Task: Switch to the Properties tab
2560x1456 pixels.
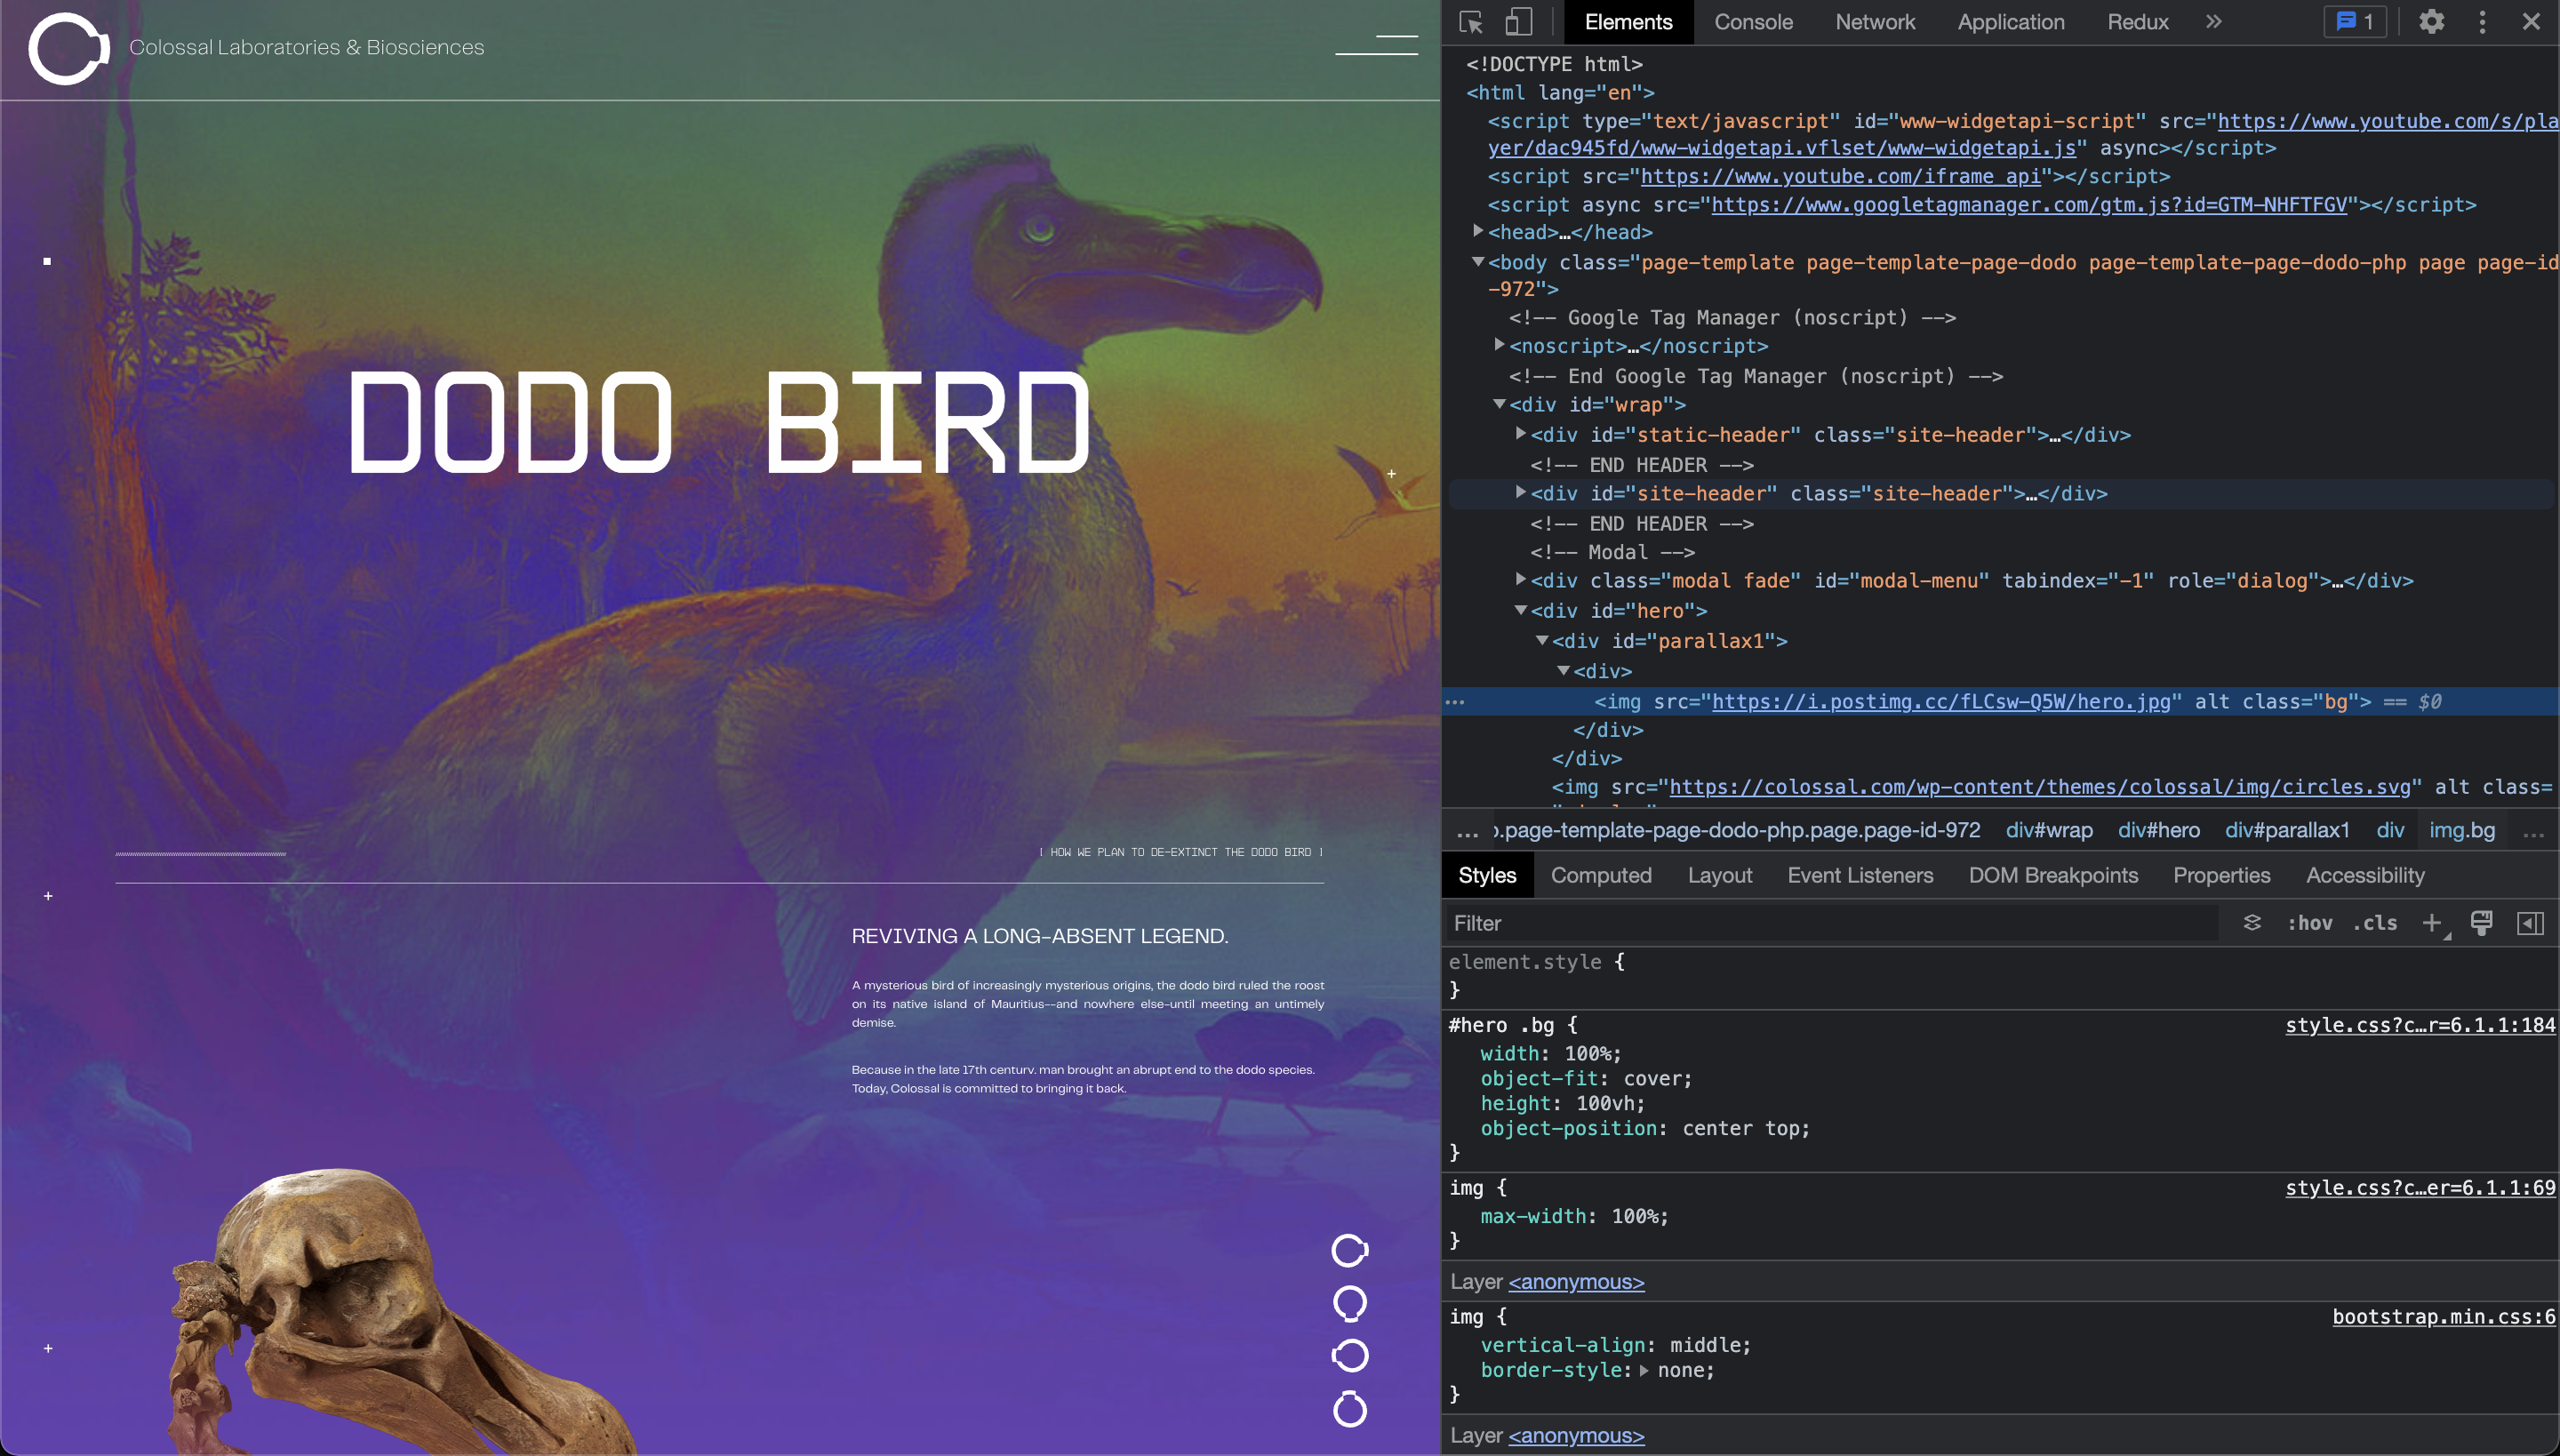Action: click(x=2221, y=875)
